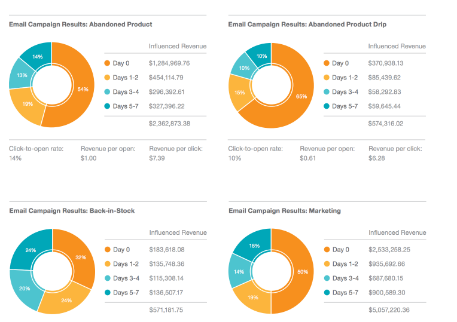Click the 15% slice in Abandoned Product Drip donut

click(239, 93)
